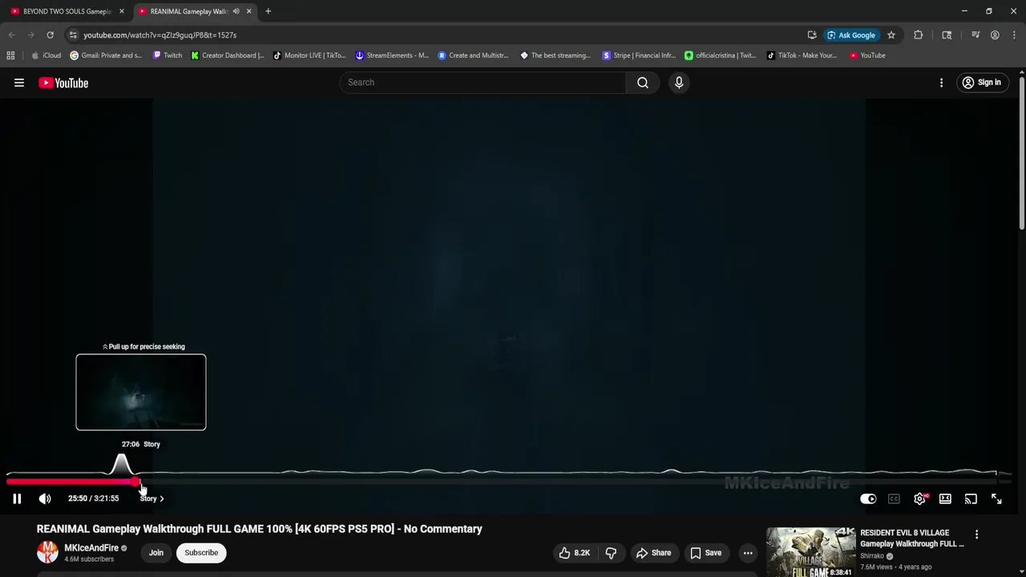Open Resident Evil 8 Village thumbnail
Screen dimensions: 1026x577
click(x=810, y=552)
